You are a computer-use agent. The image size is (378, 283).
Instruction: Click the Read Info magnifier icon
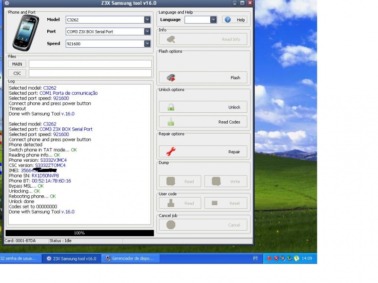(171, 39)
